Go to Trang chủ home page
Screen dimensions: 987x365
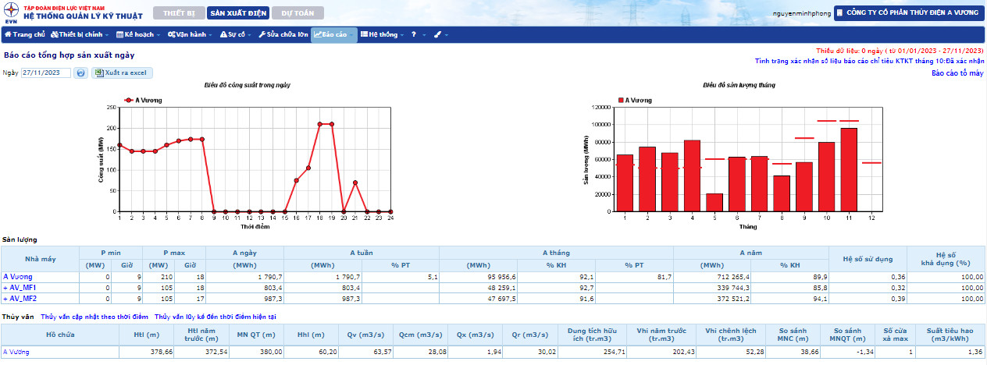25,34
